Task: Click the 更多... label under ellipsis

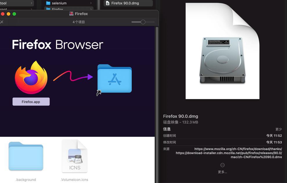Action: pyautogui.click(x=222, y=172)
